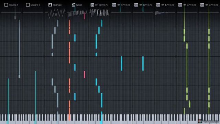Select the "FM 1 (VRC7)" label

coord(101,5)
